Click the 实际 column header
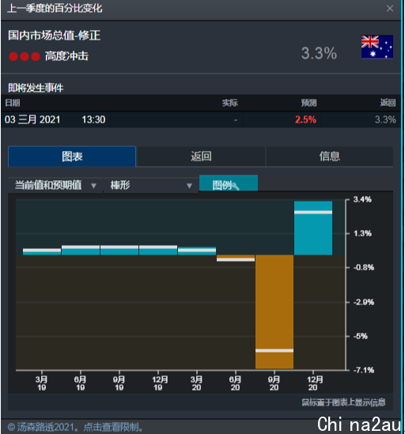 pyautogui.click(x=229, y=103)
